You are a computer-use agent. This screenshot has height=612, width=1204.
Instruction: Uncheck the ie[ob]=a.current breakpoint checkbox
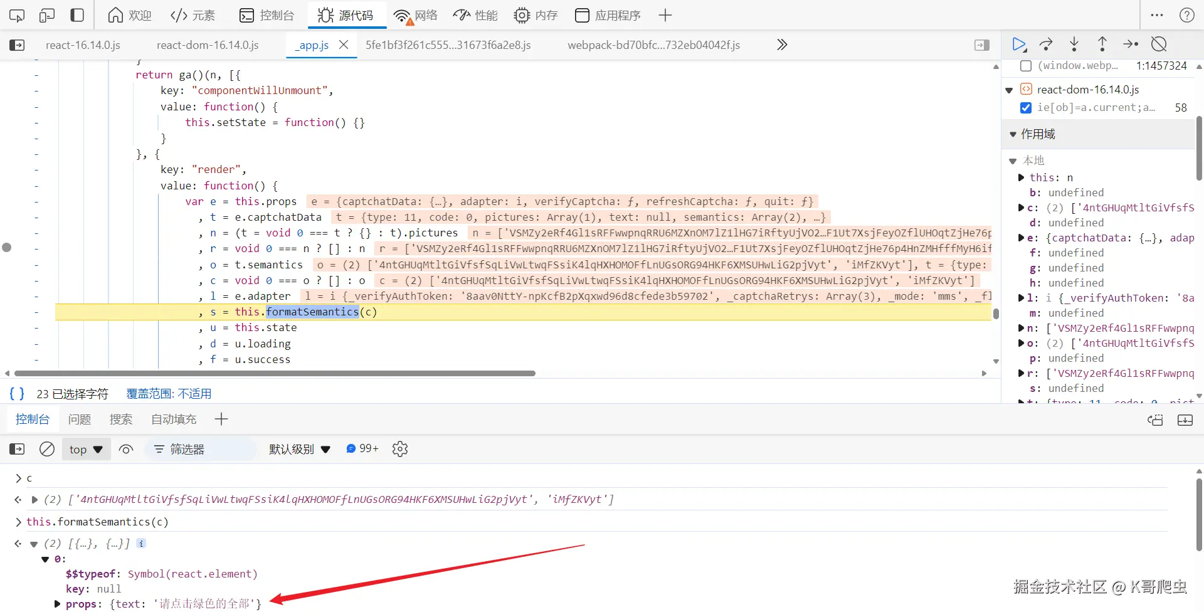coord(1026,108)
